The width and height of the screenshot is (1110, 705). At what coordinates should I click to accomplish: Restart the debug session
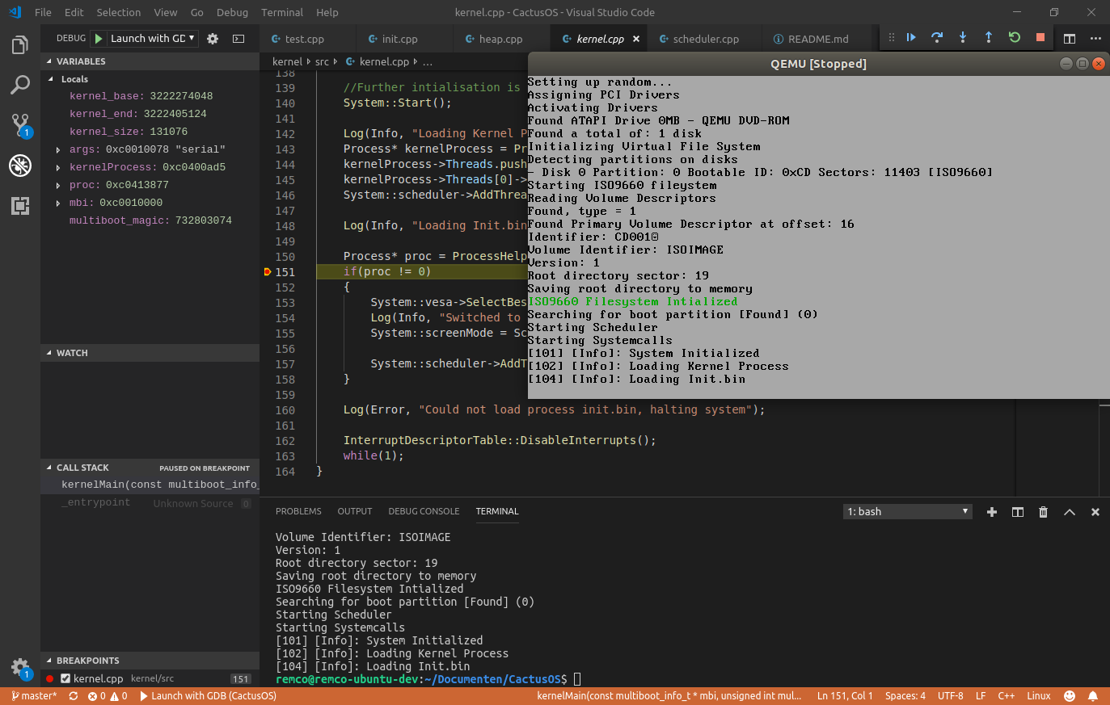(1015, 38)
